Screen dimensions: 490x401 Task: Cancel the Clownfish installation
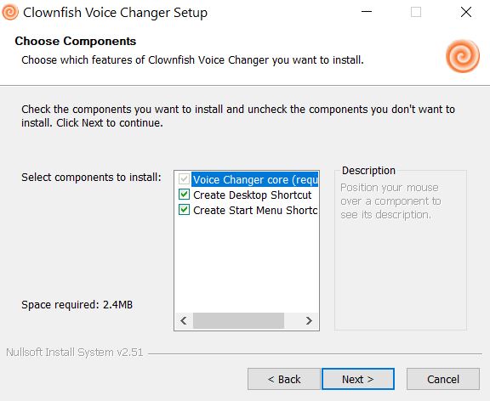(443, 379)
